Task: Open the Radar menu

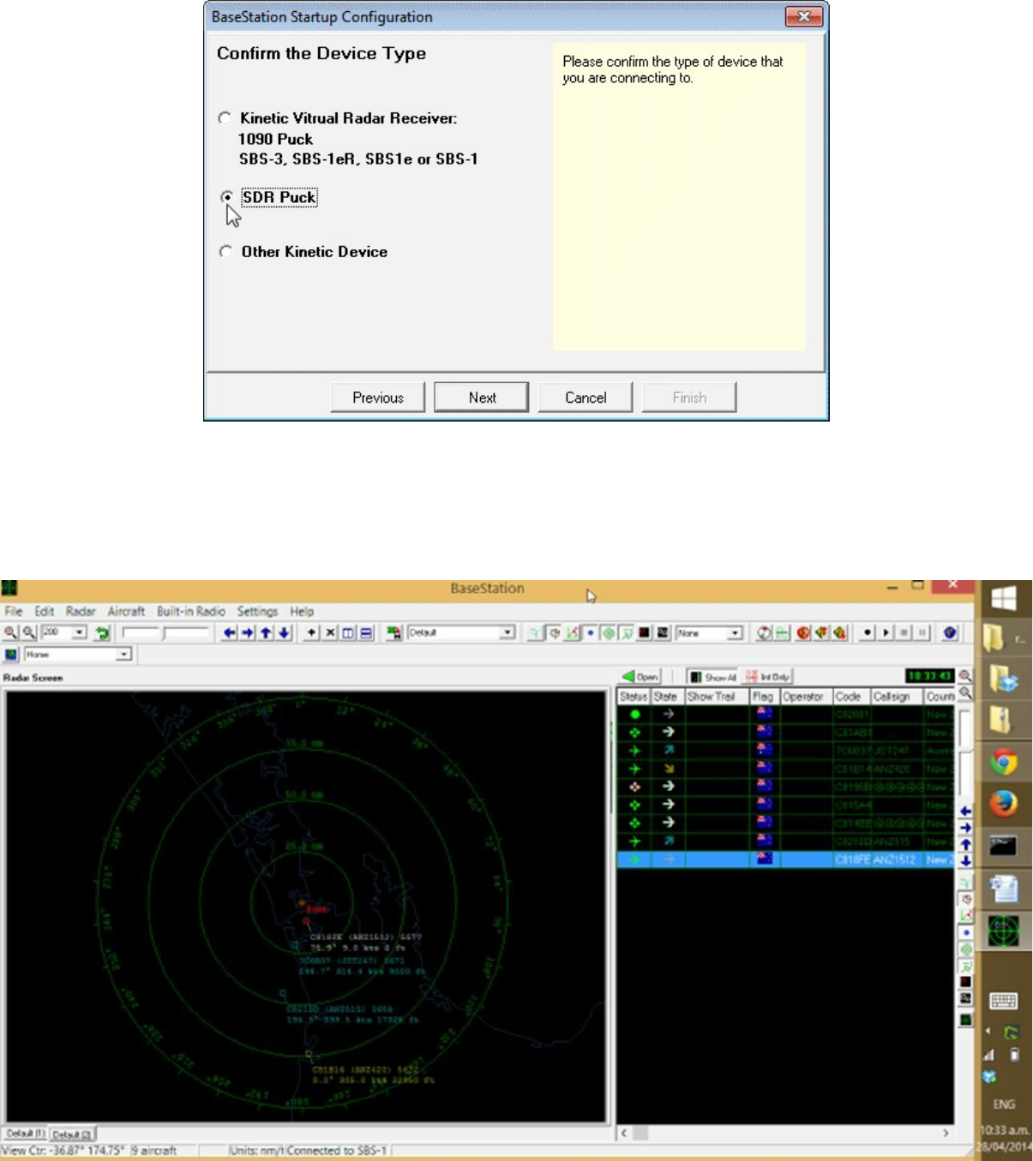Action: [81, 611]
